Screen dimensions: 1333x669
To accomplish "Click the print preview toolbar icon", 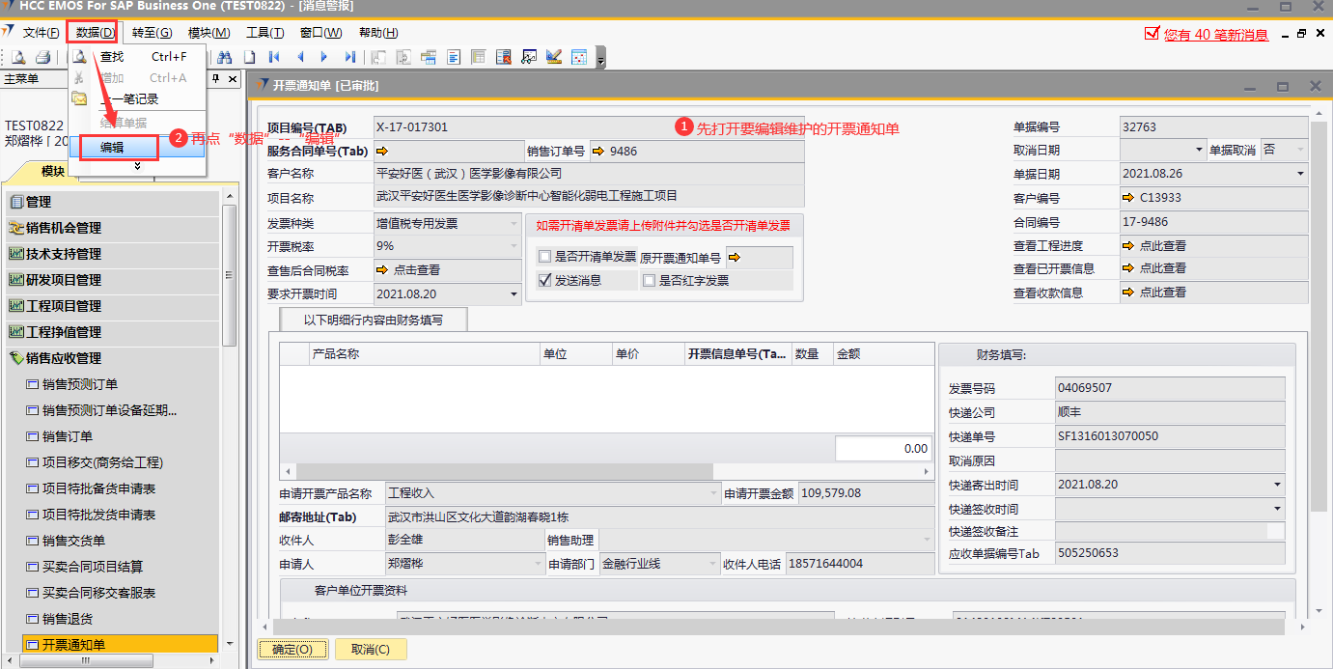I will coord(18,58).
